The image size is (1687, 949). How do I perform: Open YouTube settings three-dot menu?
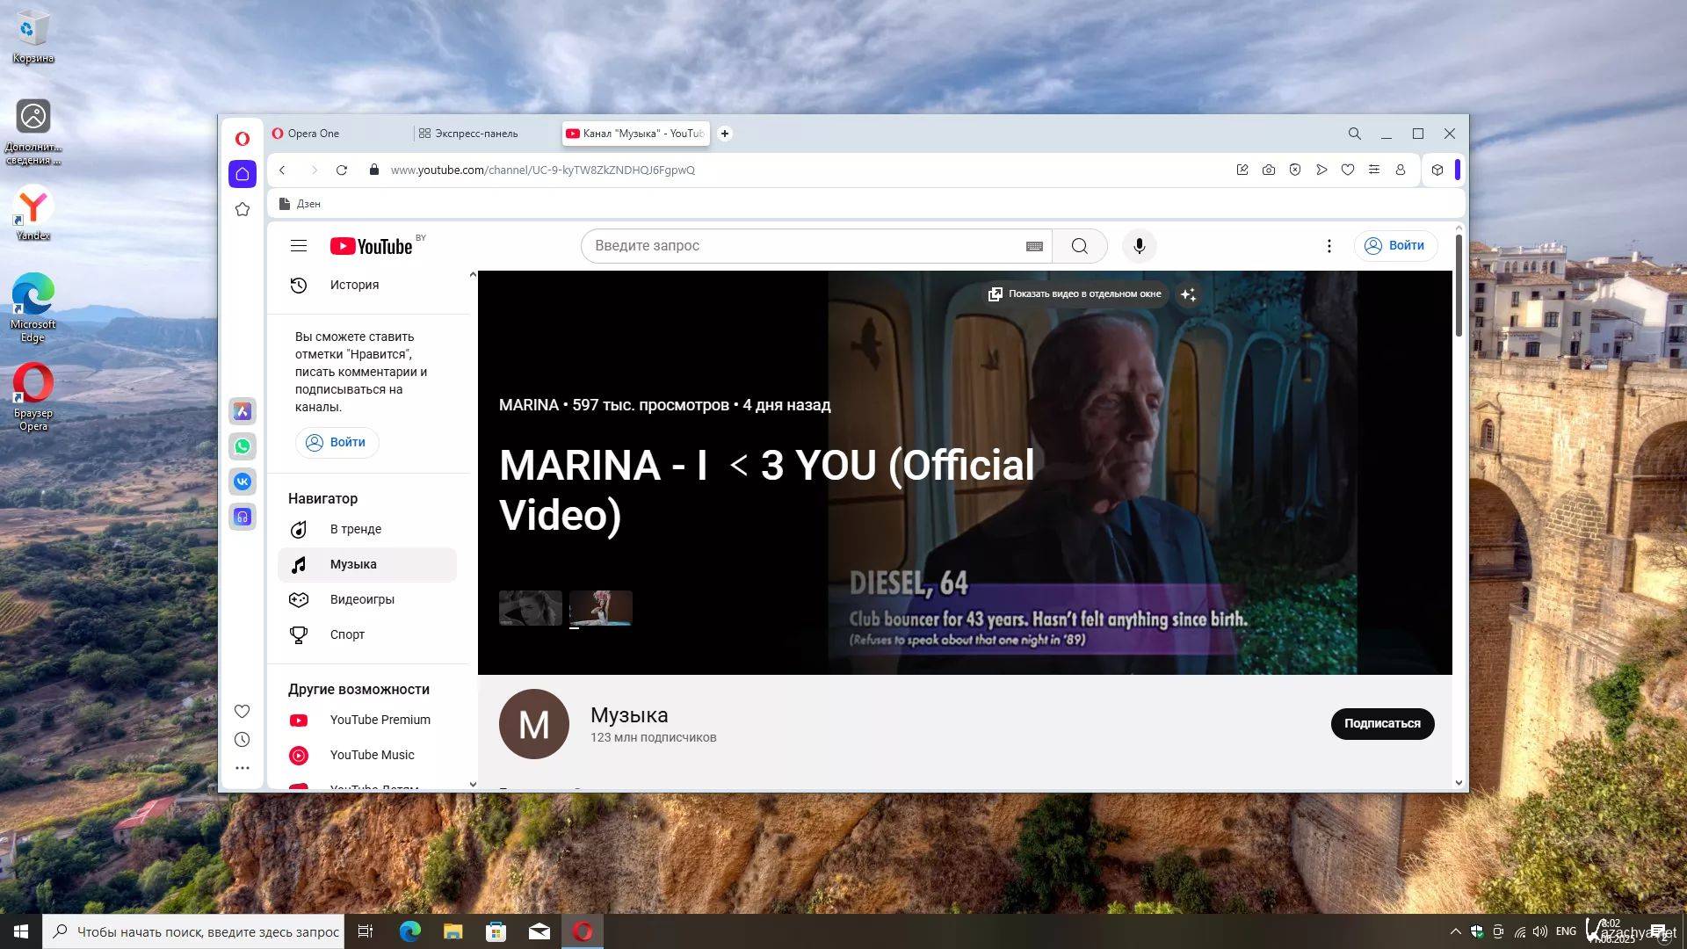(x=1329, y=246)
